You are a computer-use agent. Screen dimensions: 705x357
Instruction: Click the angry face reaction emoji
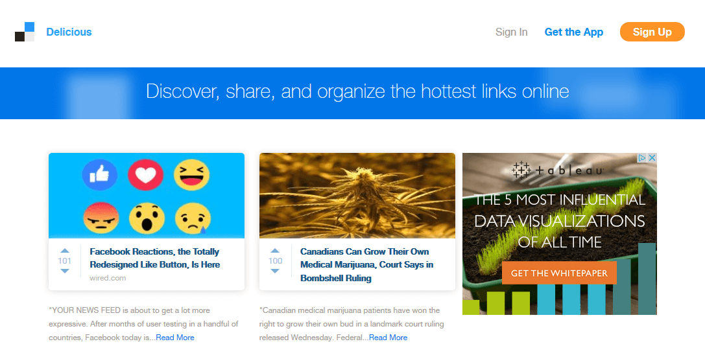[x=101, y=218]
